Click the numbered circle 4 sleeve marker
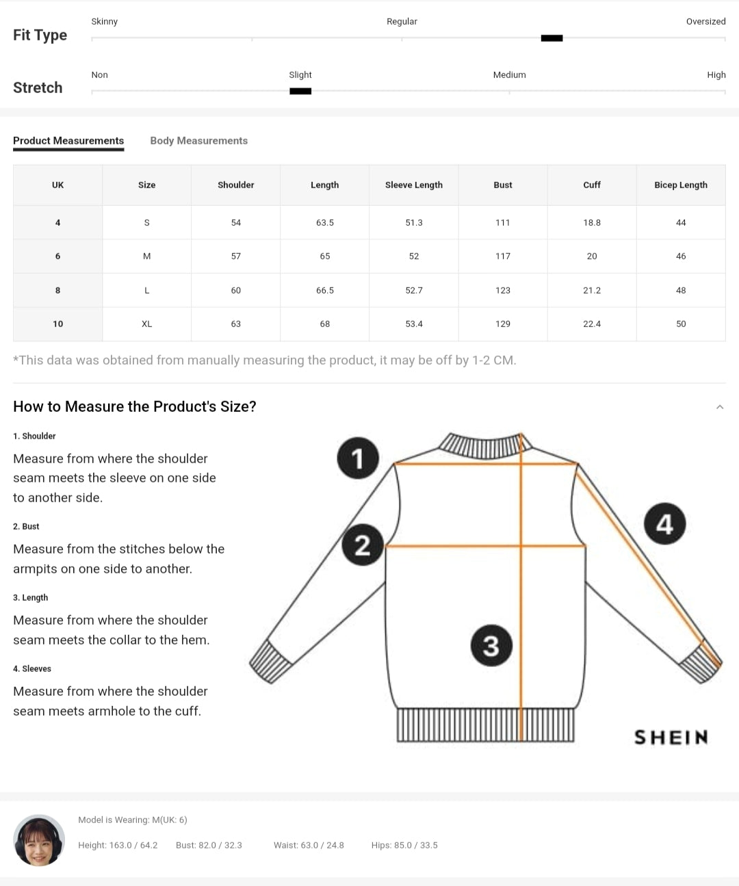Screen dimensions: 739x886 664,524
